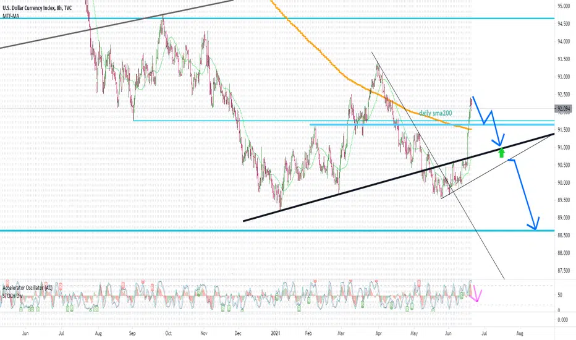Click the 94.500 price axis label
Image resolution: width=576 pixels, height=340 pixels.
[564, 23]
